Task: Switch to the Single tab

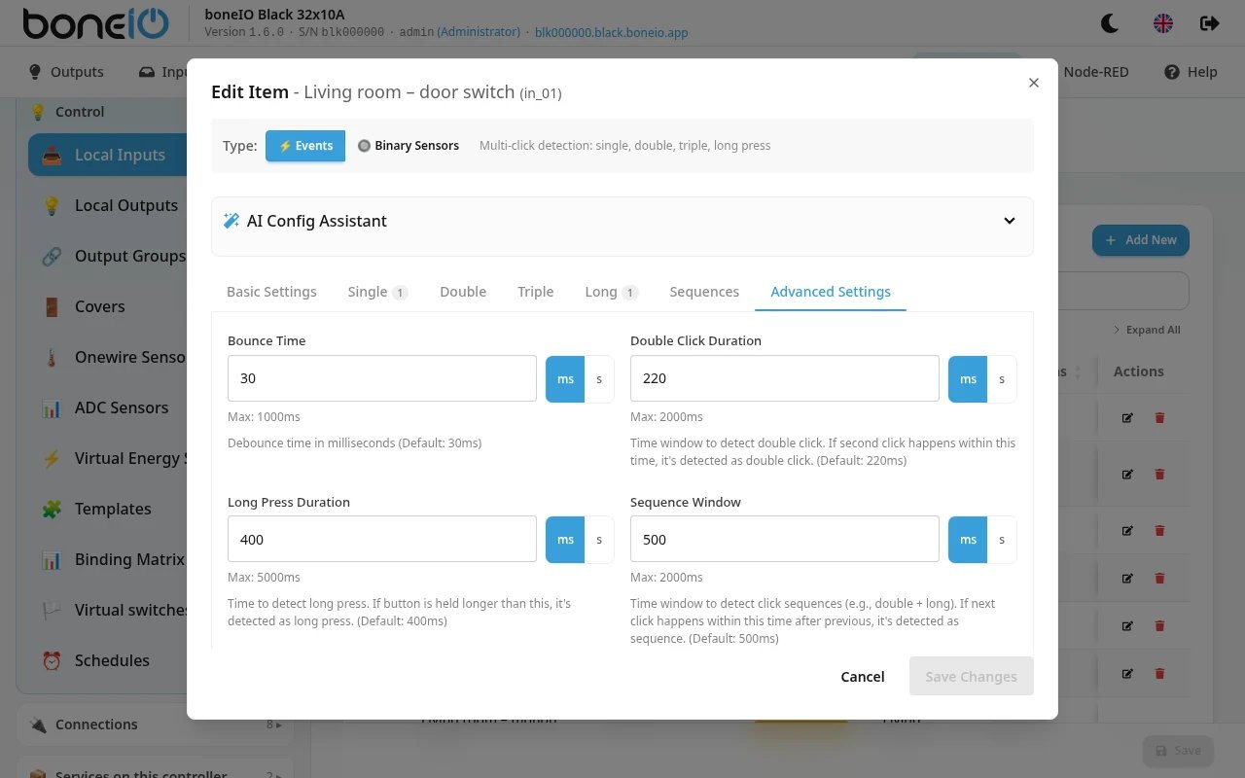Action: coord(377,292)
